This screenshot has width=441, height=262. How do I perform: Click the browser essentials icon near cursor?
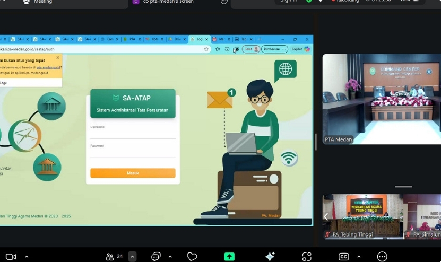click(237, 49)
